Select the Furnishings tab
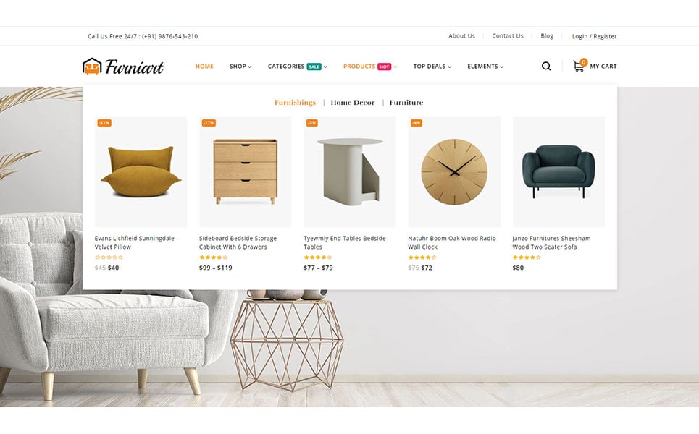The width and height of the screenshot is (699, 434). 295,103
